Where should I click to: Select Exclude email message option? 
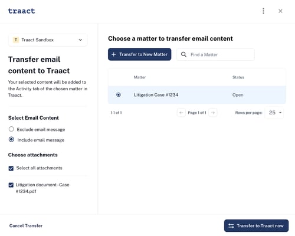[x=11, y=129]
